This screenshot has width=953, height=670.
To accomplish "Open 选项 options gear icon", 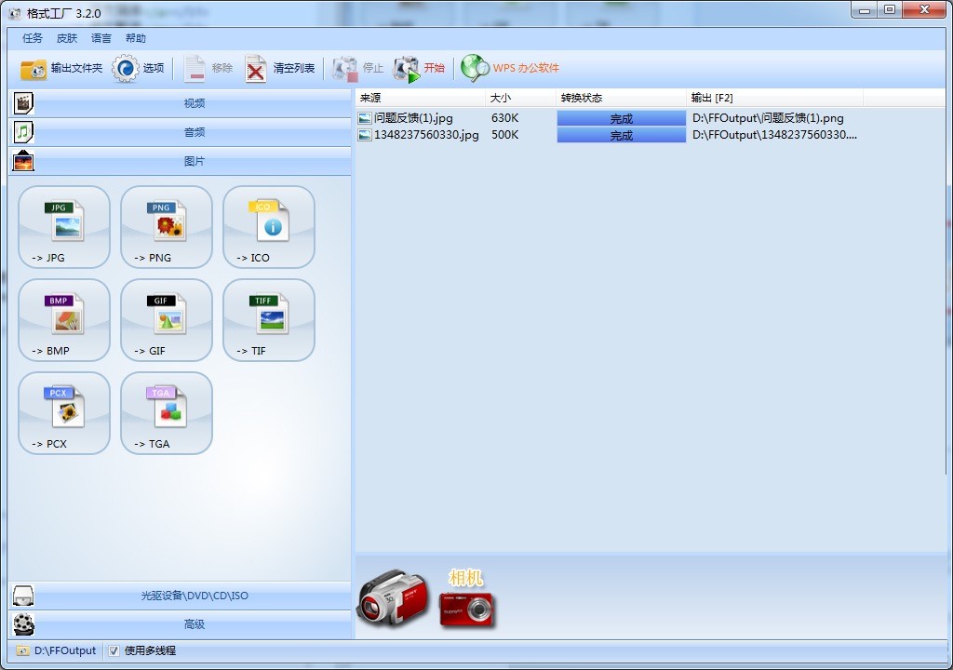I will (126, 69).
